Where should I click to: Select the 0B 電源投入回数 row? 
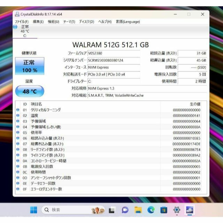(109, 167)
